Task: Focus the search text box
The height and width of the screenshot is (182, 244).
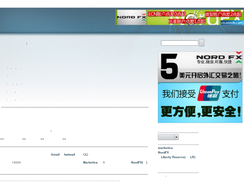Action: 180,43
